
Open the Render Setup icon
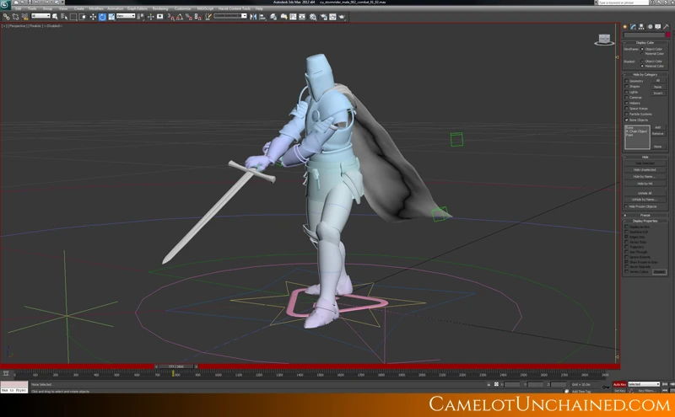[324, 17]
